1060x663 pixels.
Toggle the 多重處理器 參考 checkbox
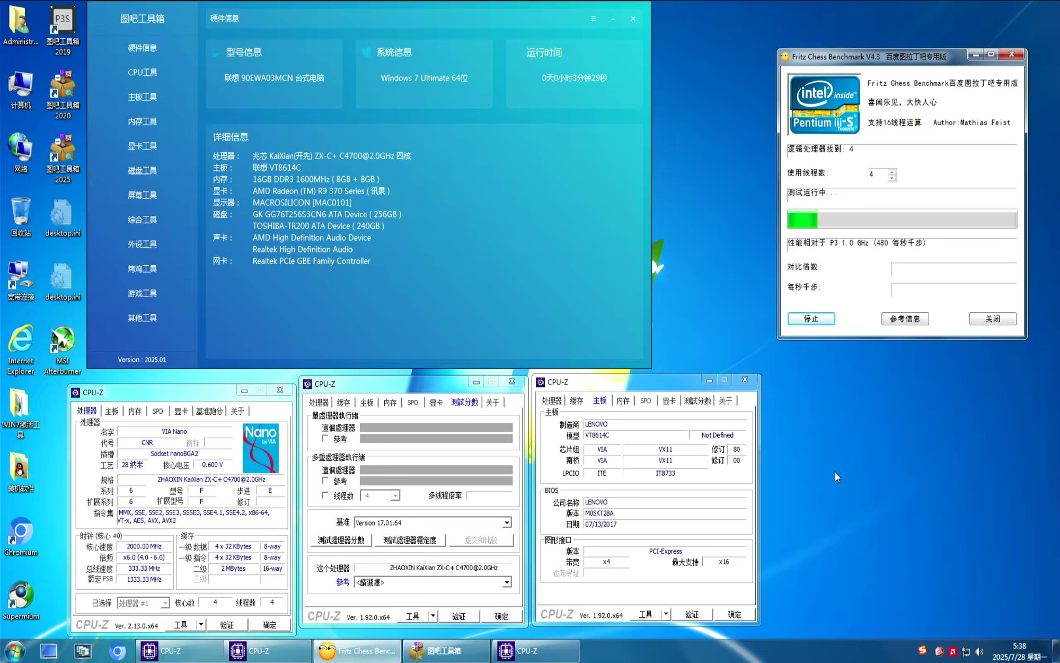point(325,481)
